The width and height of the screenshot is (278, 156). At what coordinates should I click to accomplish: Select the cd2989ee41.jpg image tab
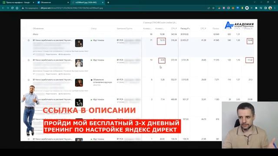point(88,3)
